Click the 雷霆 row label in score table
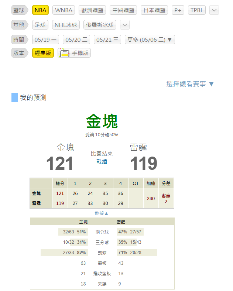Viewport: 233px width, 291px height. click(41, 203)
